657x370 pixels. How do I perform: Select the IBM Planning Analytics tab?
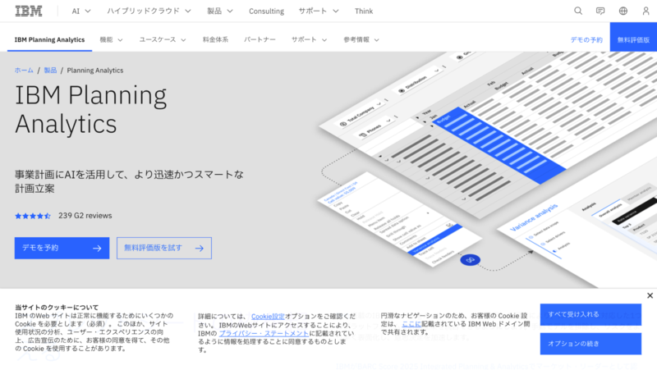point(49,39)
